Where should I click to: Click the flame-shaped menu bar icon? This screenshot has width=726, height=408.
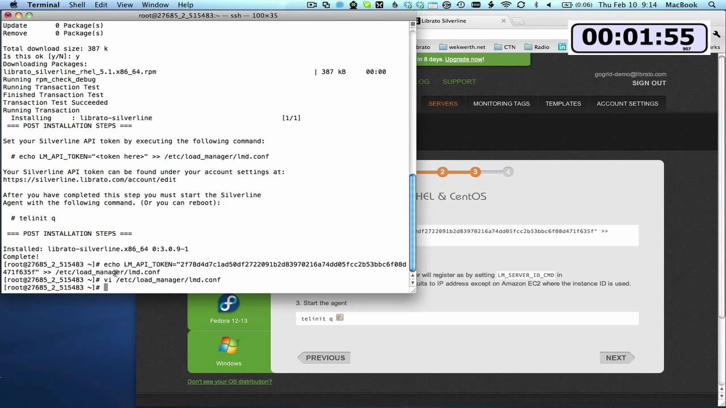(x=394, y=5)
